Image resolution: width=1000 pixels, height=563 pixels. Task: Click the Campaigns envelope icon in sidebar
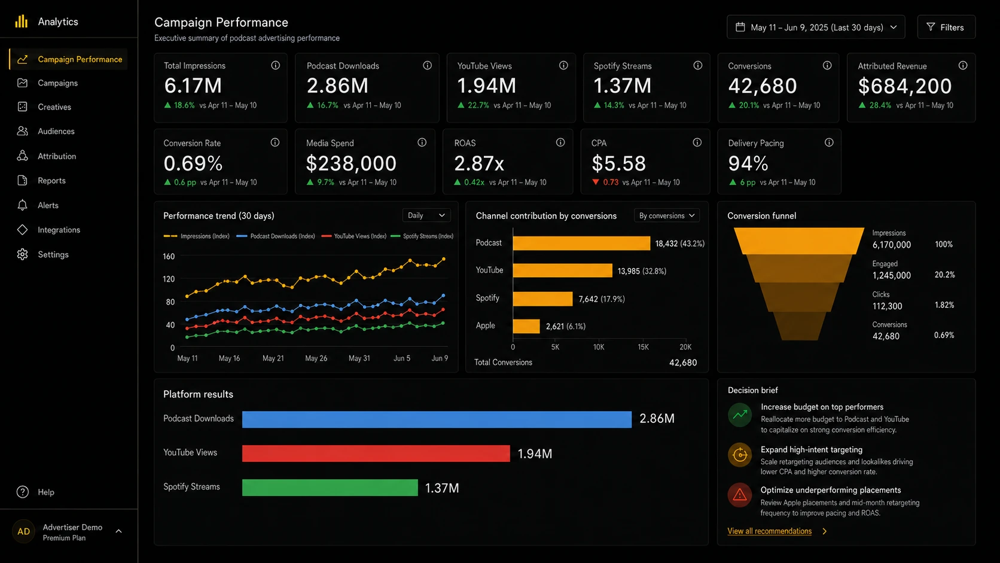(23, 83)
